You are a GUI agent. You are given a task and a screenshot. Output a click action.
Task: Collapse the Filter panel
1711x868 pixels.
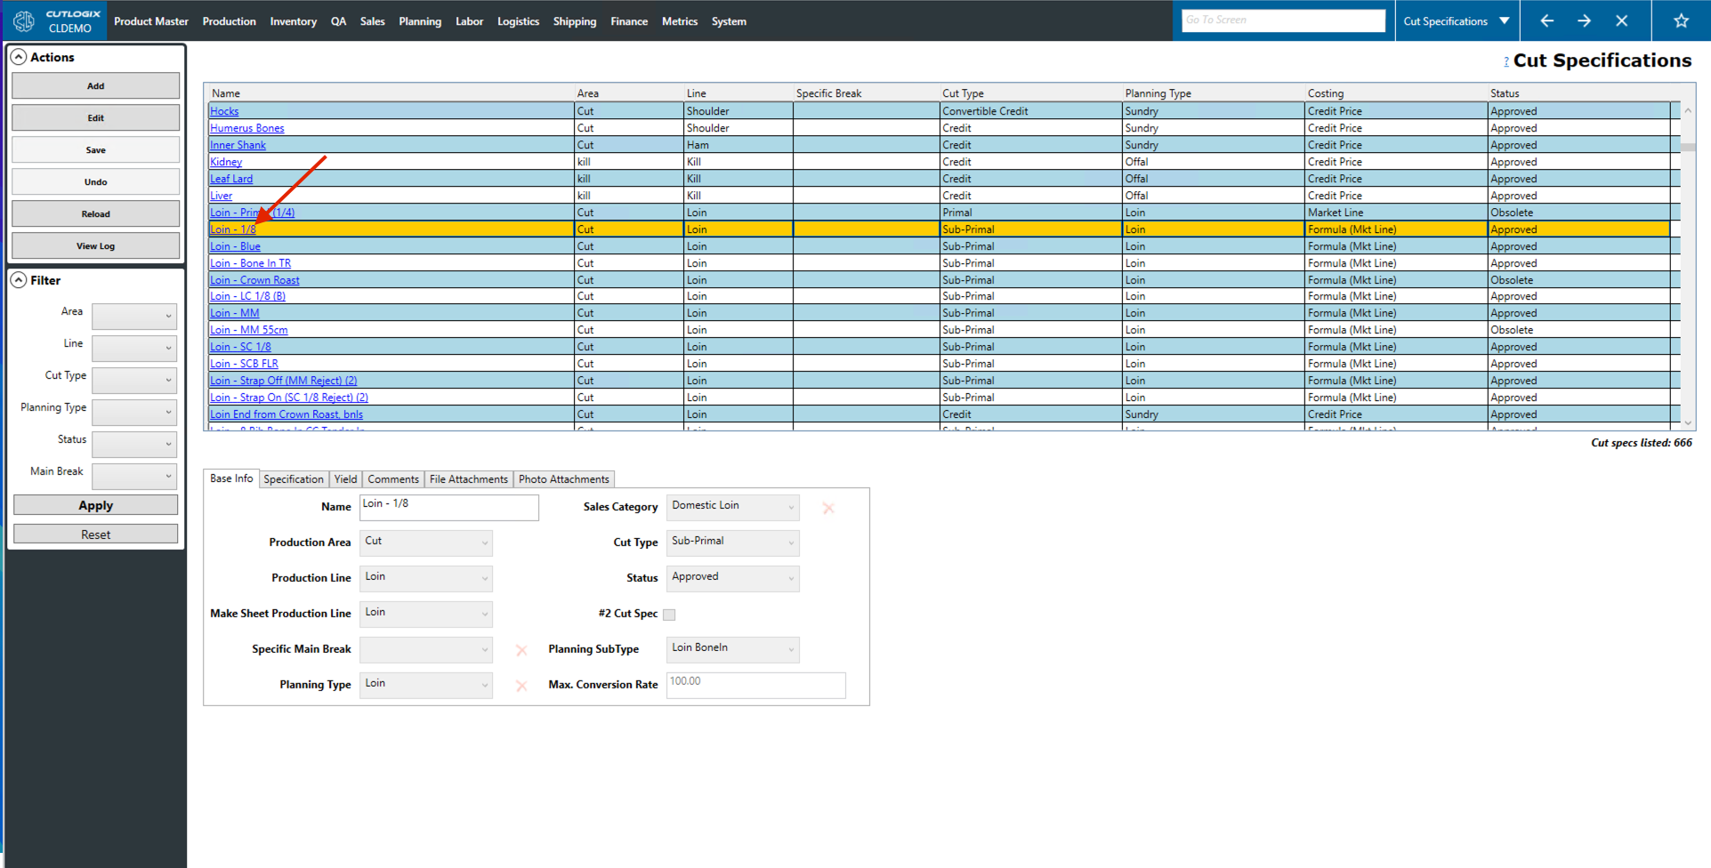19,280
